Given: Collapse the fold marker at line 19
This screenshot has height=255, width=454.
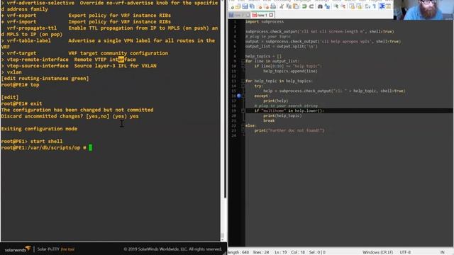Looking at the screenshot, I should click(x=243, y=110).
